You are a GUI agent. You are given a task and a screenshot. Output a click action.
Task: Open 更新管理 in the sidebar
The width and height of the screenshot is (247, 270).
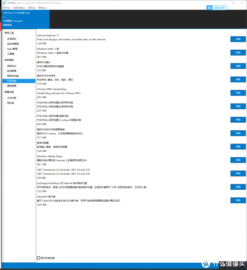coord(12,86)
